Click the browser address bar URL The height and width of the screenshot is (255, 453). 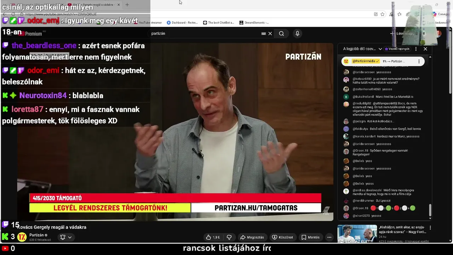[61, 14]
